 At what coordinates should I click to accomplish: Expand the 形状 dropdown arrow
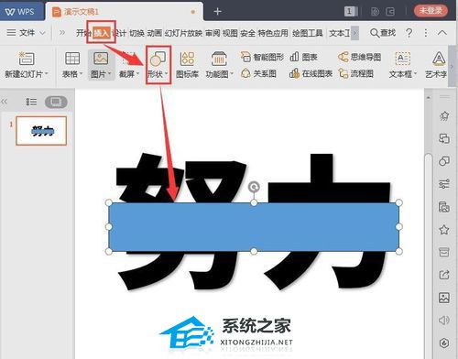[x=167, y=73]
